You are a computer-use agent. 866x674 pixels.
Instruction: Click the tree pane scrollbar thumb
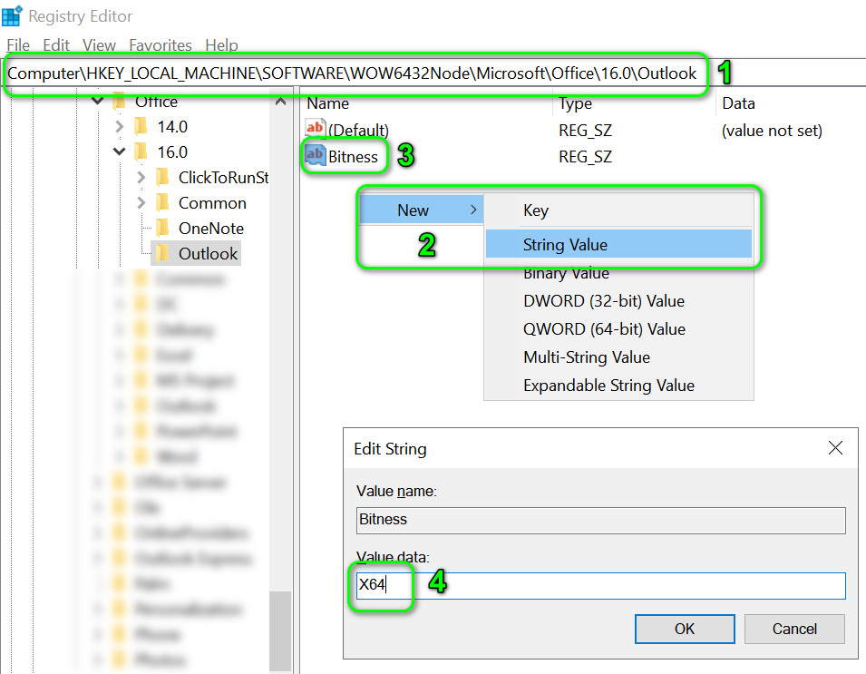click(x=280, y=630)
